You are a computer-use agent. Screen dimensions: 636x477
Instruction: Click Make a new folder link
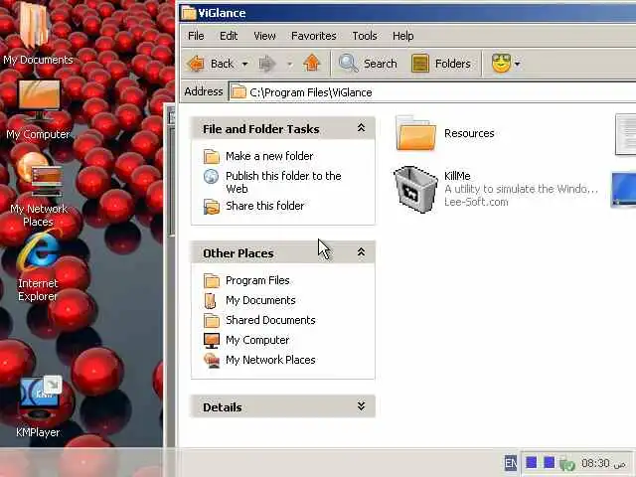click(x=269, y=156)
